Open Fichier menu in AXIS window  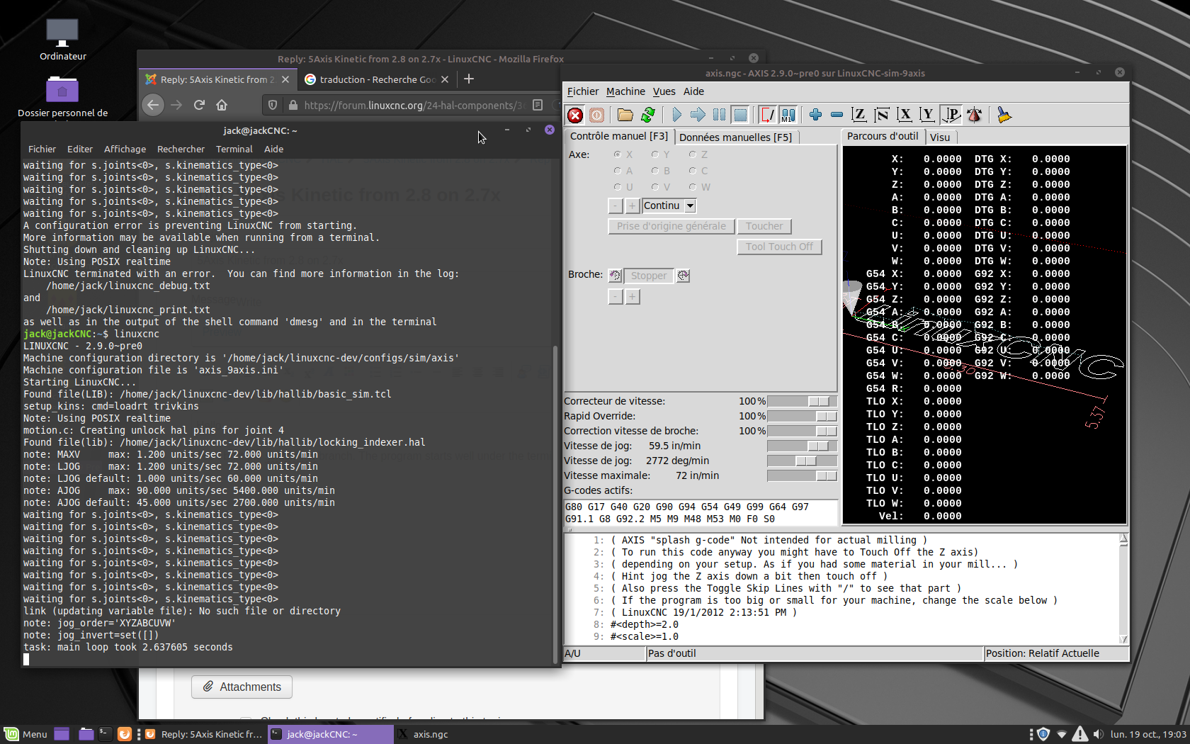click(x=583, y=91)
